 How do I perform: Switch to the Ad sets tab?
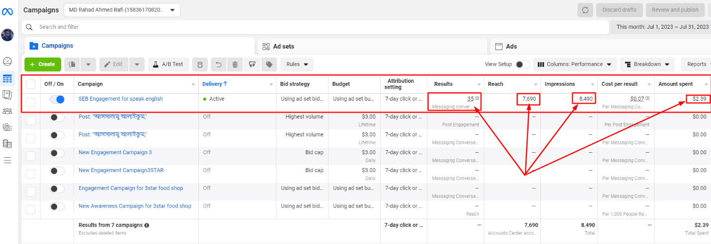pos(283,47)
